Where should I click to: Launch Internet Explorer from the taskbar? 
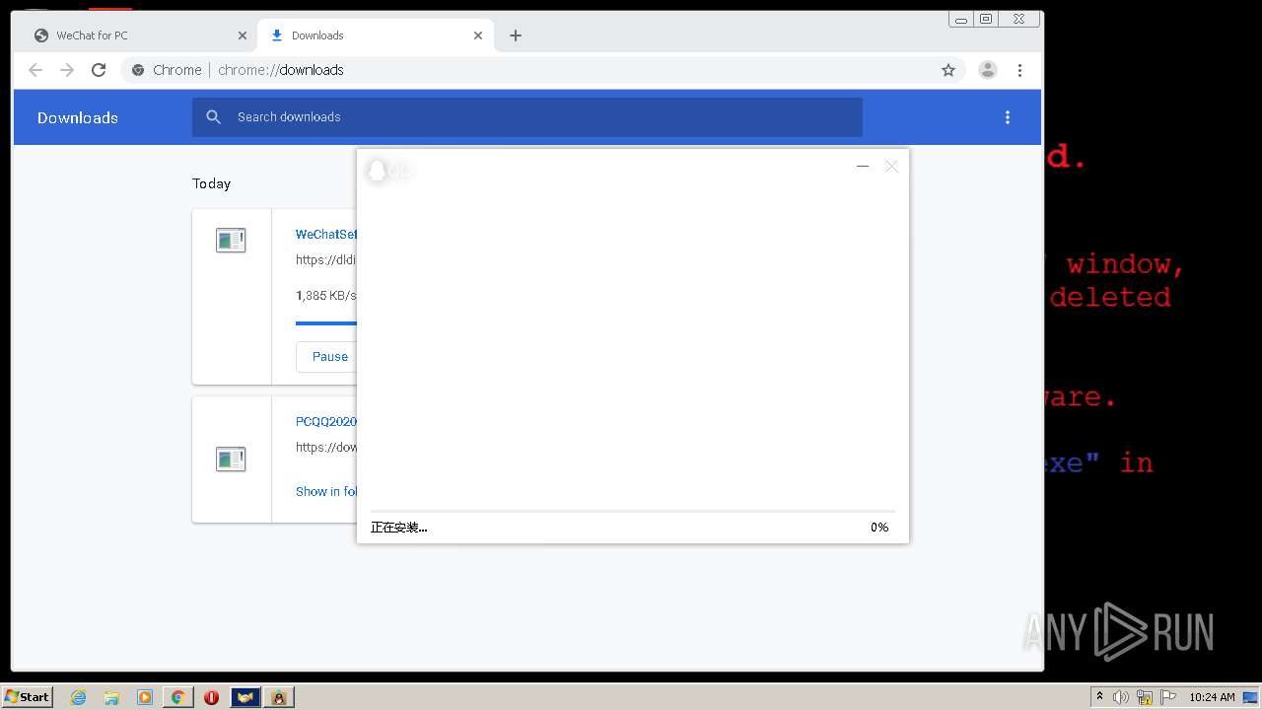coord(79,697)
